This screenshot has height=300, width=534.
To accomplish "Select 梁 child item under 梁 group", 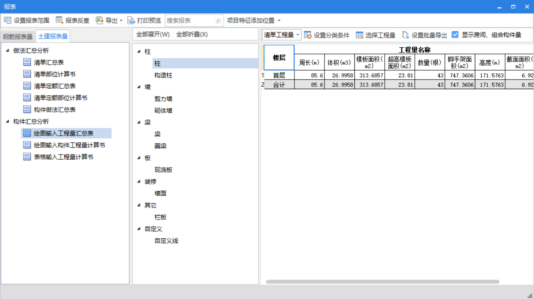I will 157,134.
